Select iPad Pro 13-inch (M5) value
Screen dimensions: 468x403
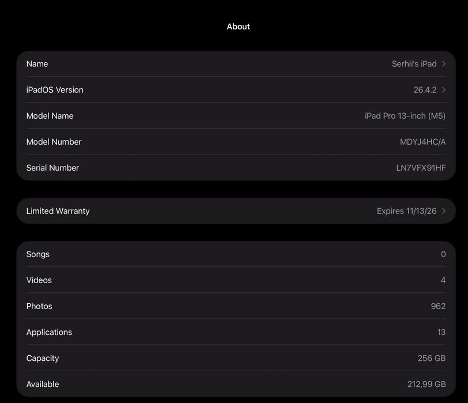pos(405,116)
